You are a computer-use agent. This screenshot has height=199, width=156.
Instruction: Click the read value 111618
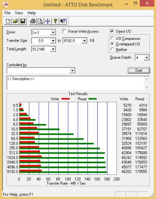[x=141, y=134]
